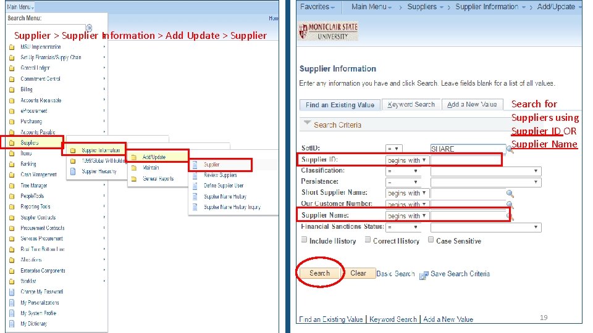Open the Maintain folder
593x333 pixels.
pyautogui.click(x=151, y=168)
